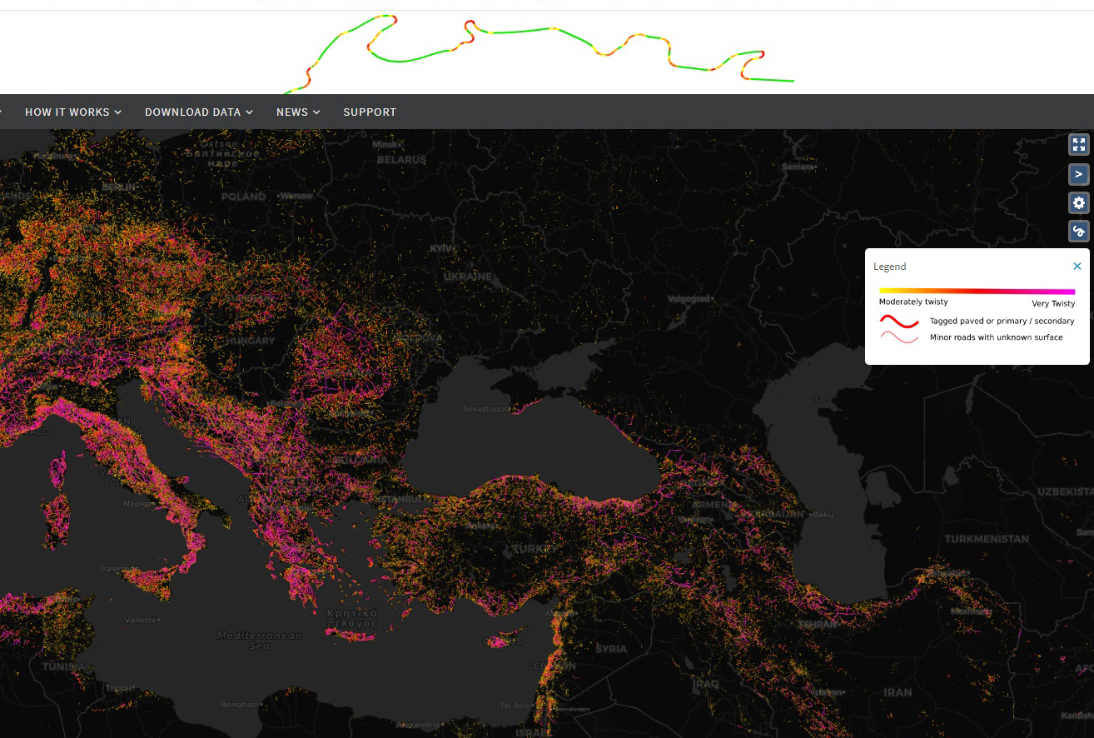
Task: Open the How It Works menu
Action: [73, 112]
